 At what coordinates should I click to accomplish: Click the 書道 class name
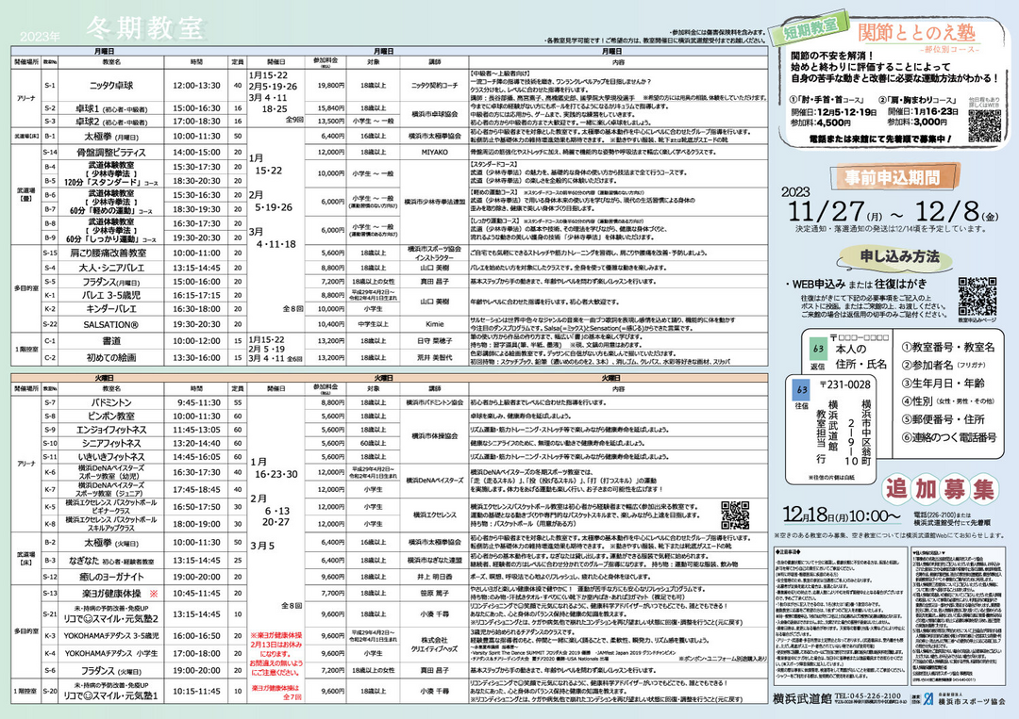pos(111,341)
